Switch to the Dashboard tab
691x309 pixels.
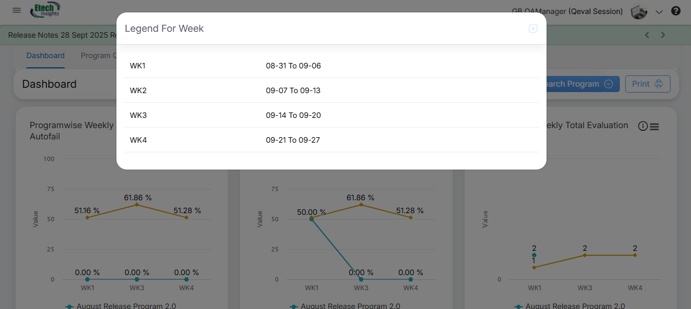(x=45, y=55)
